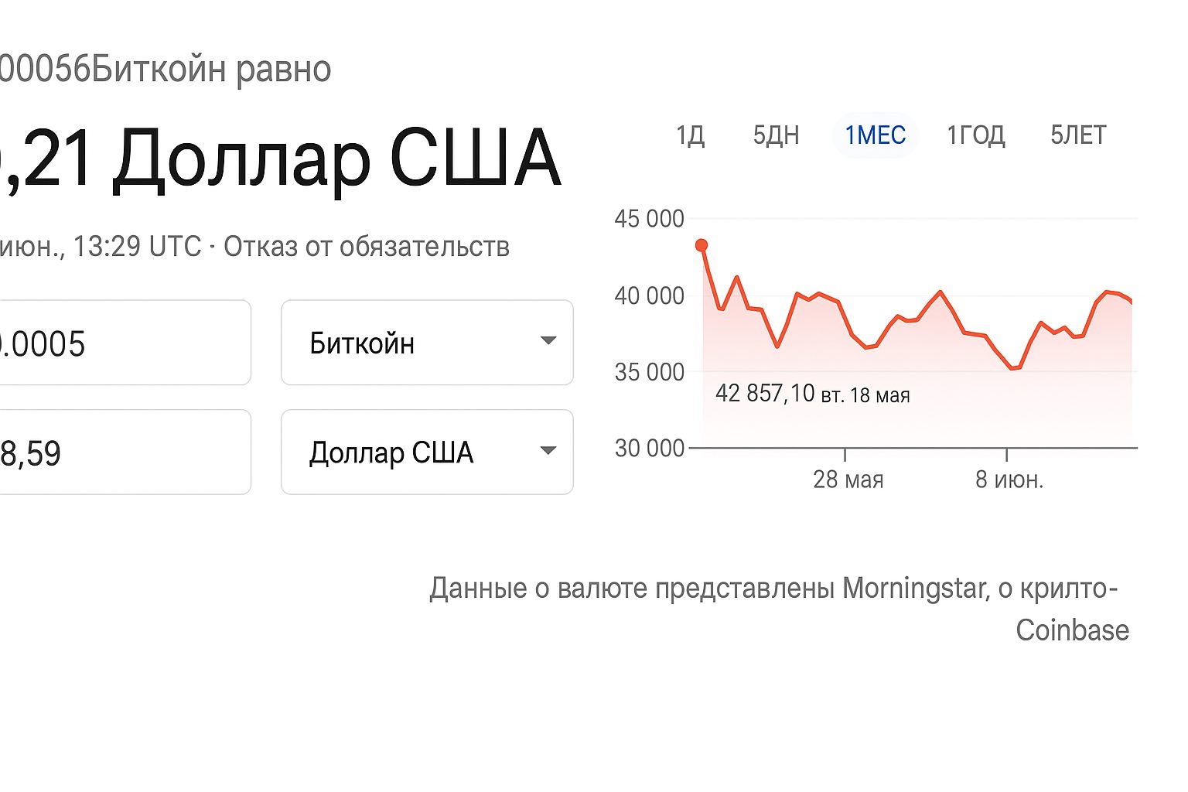Click the 42 857,10 price tooltip
This screenshot has height=792, width=1188.
click(x=812, y=394)
